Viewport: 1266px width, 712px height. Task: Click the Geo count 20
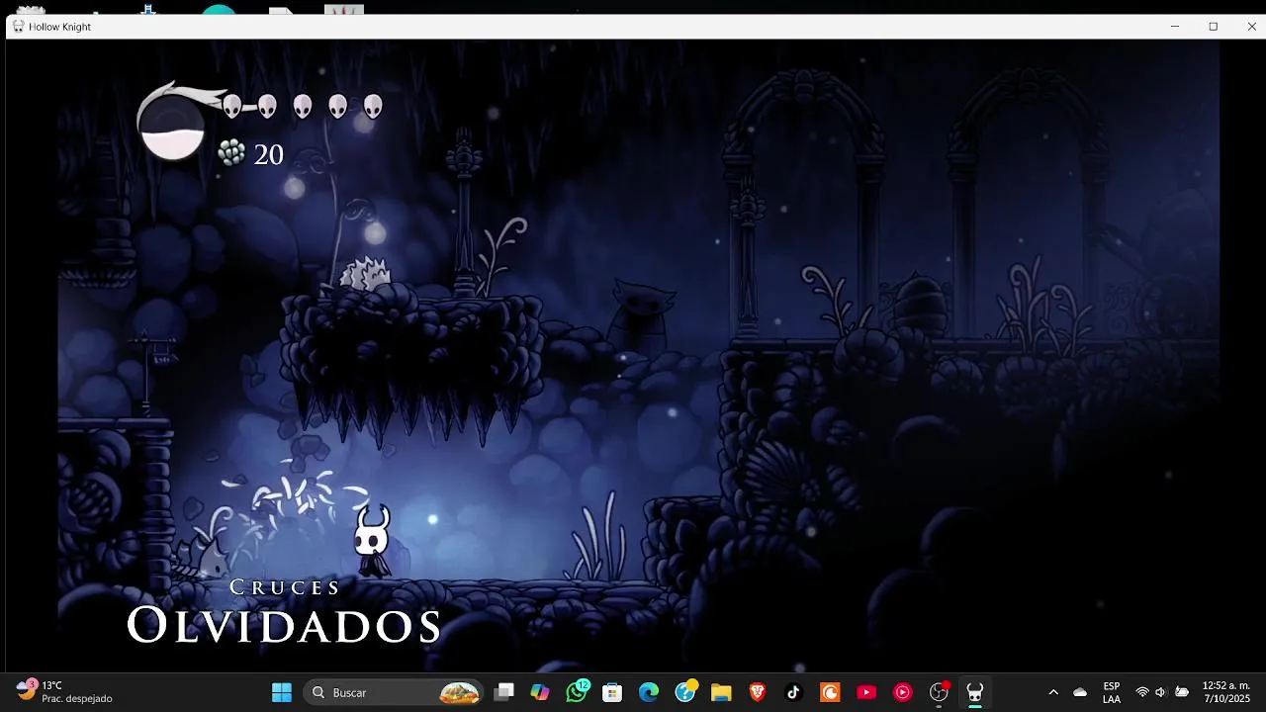click(269, 154)
